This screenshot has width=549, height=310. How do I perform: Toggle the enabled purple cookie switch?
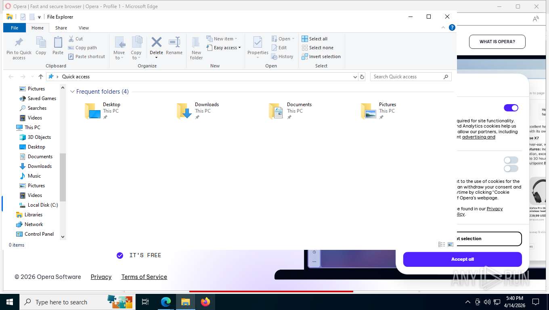tap(511, 108)
